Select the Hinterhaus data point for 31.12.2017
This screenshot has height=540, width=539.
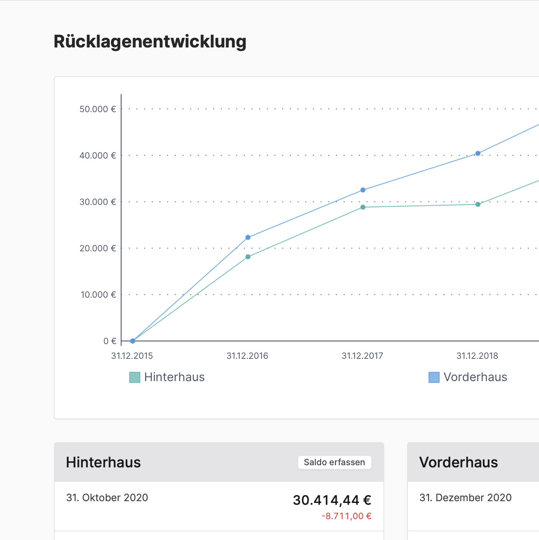363,207
